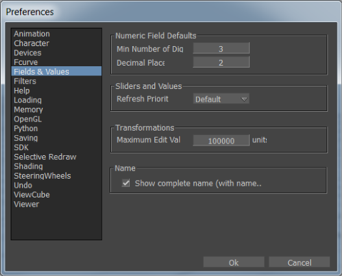Dismiss the dialog with Cancel
Image resolution: width=342 pixels, height=276 pixels.
299,262
